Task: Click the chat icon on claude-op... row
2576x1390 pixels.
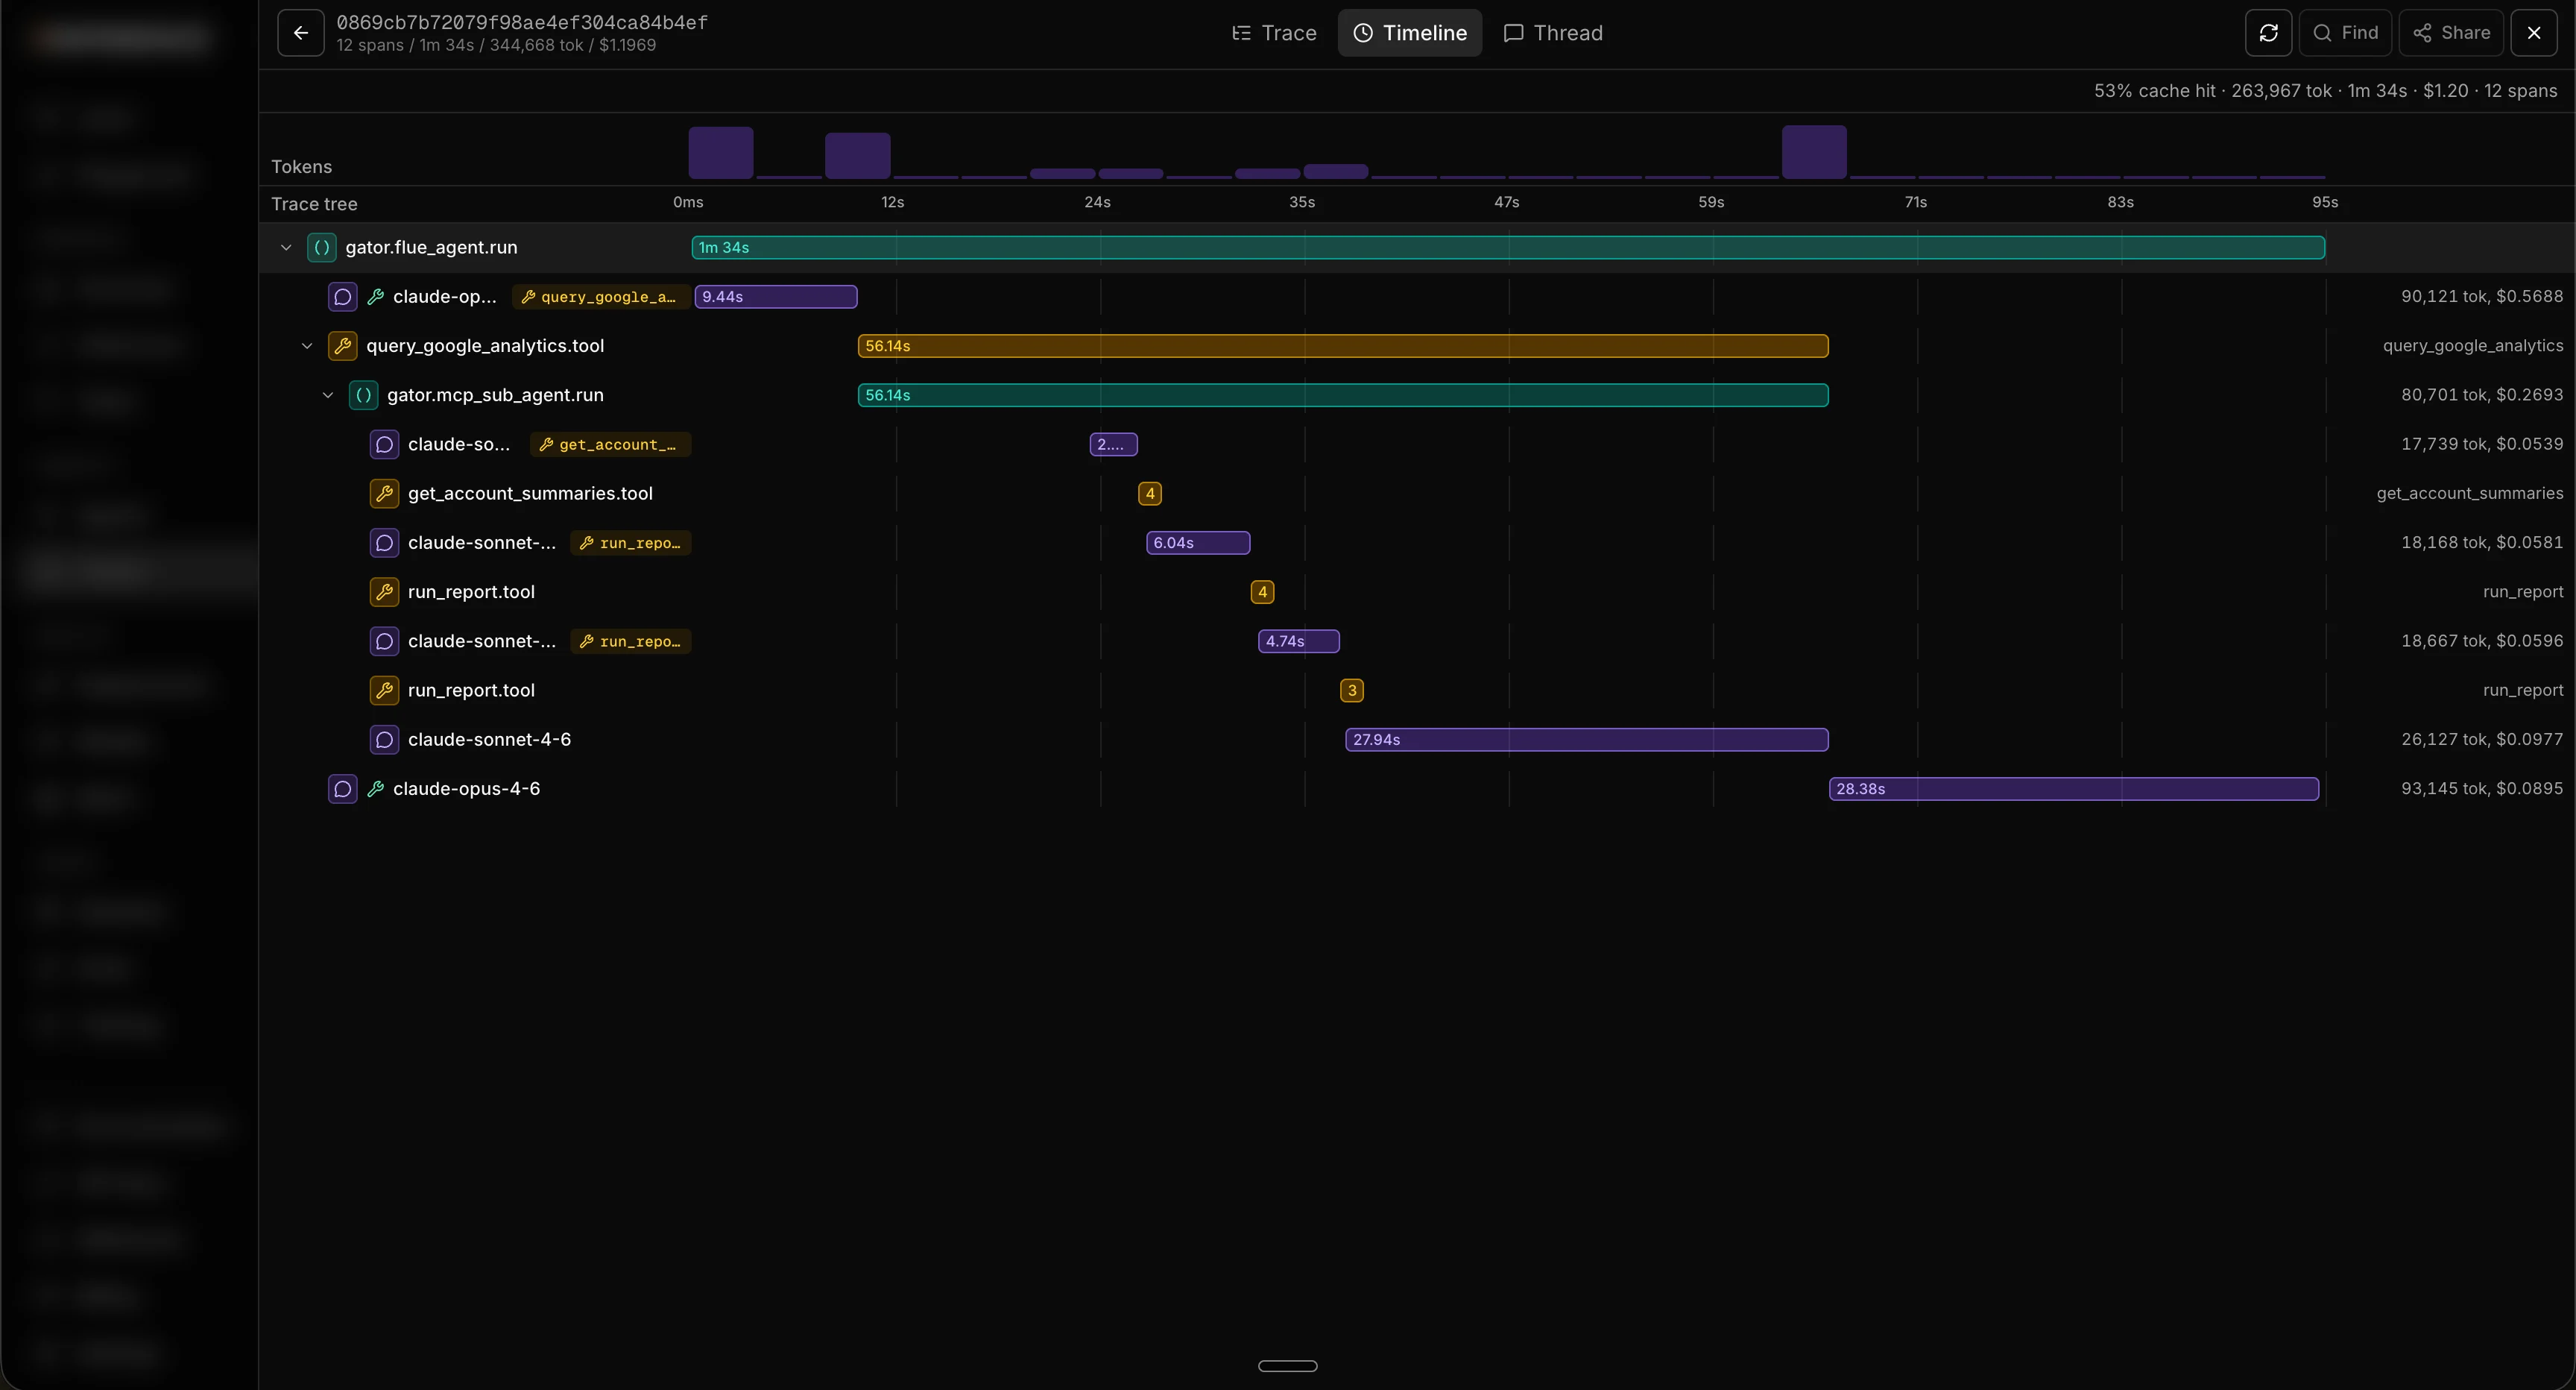Action: (342, 298)
